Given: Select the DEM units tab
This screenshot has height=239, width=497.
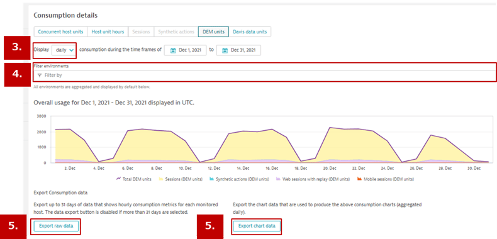Looking at the screenshot, I should pyautogui.click(x=214, y=31).
